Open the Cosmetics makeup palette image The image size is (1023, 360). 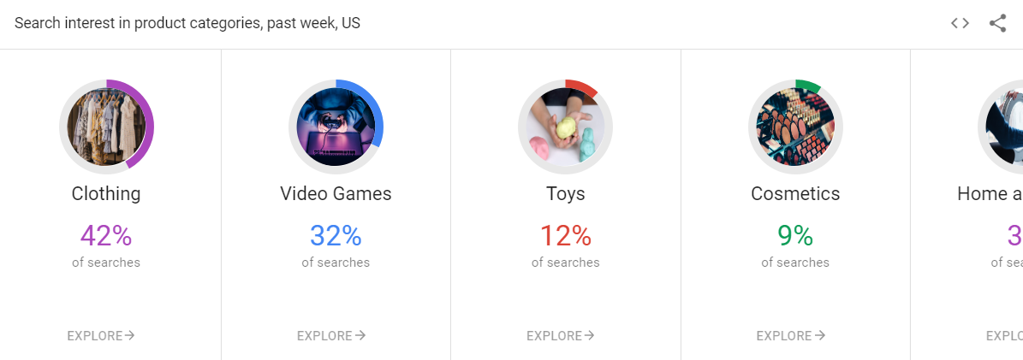pos(795,127)
